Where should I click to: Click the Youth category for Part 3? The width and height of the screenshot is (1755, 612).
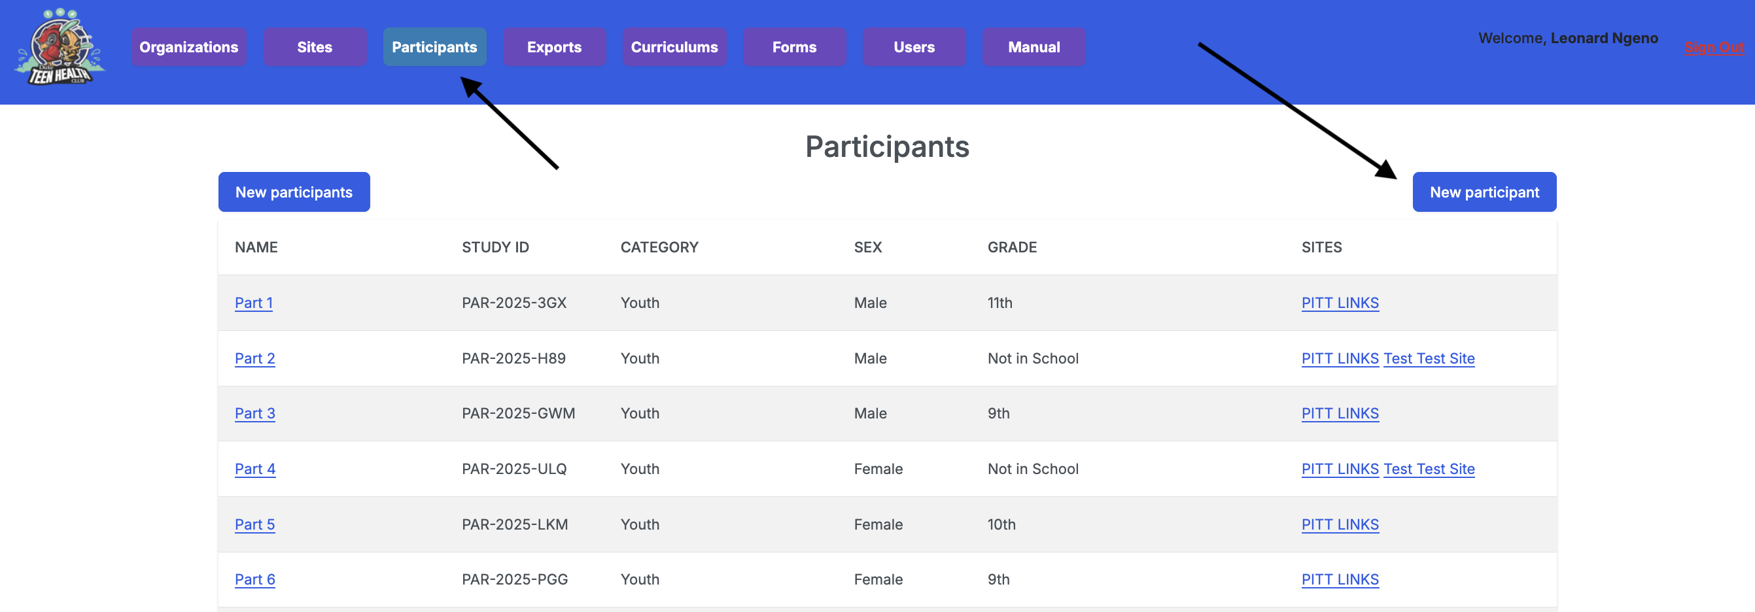coord(640,413)
